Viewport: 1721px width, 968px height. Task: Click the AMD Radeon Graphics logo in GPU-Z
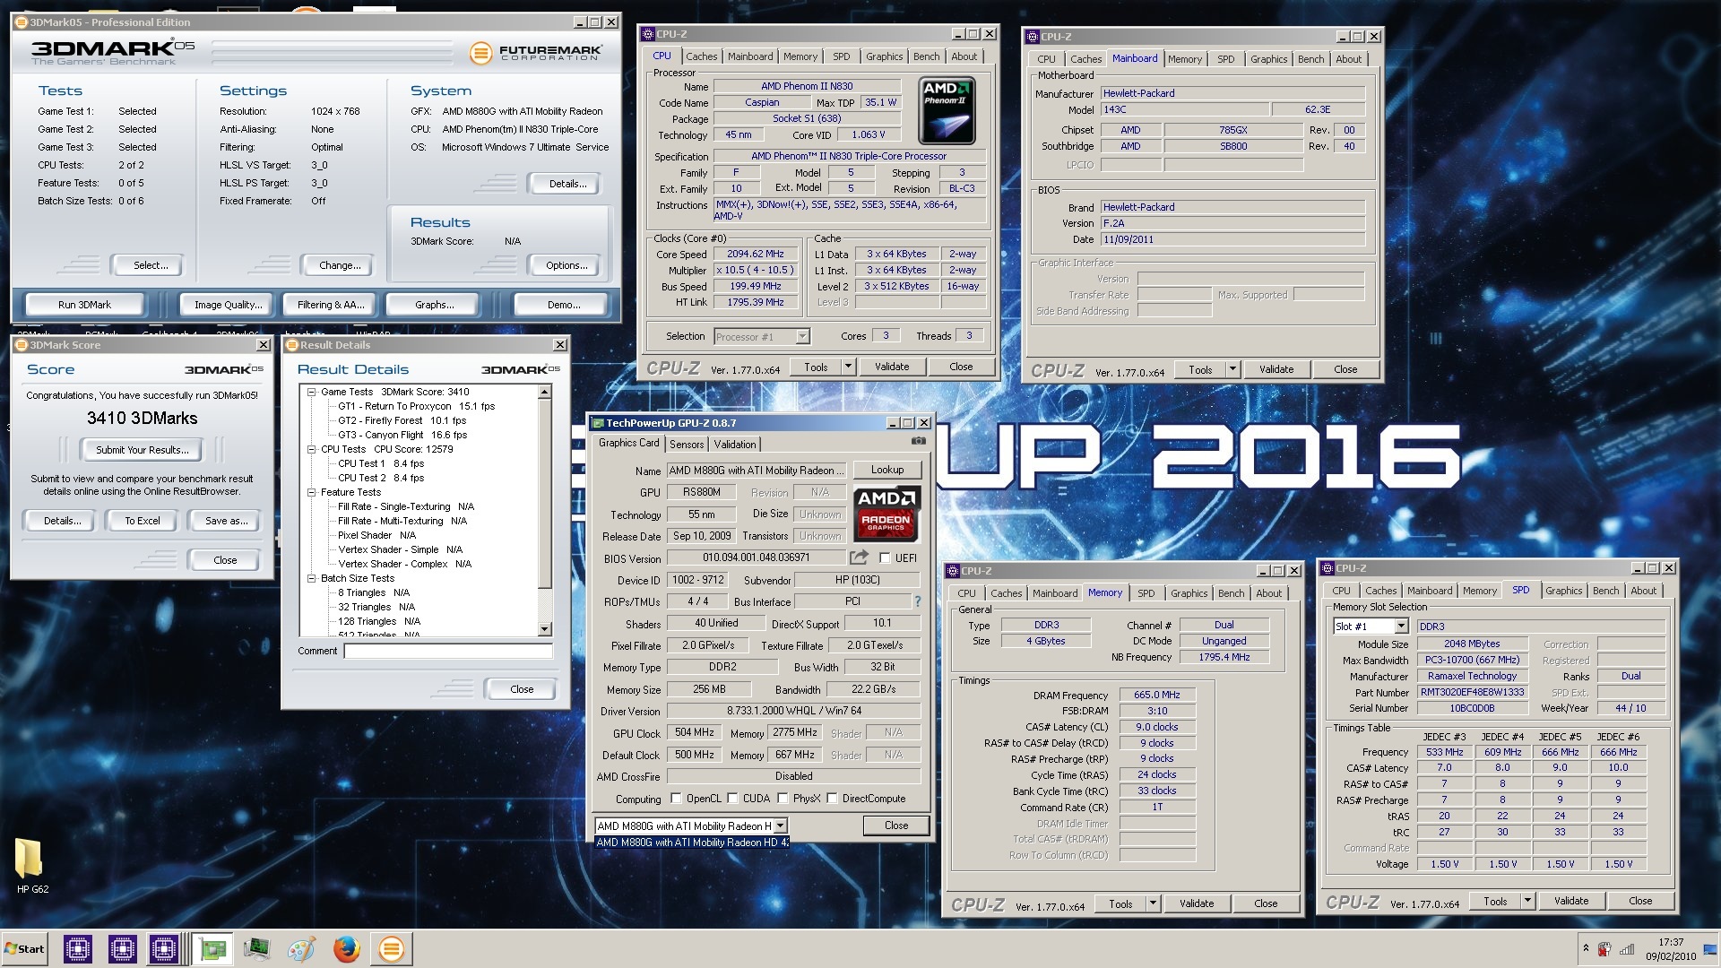tap(886, 514)
